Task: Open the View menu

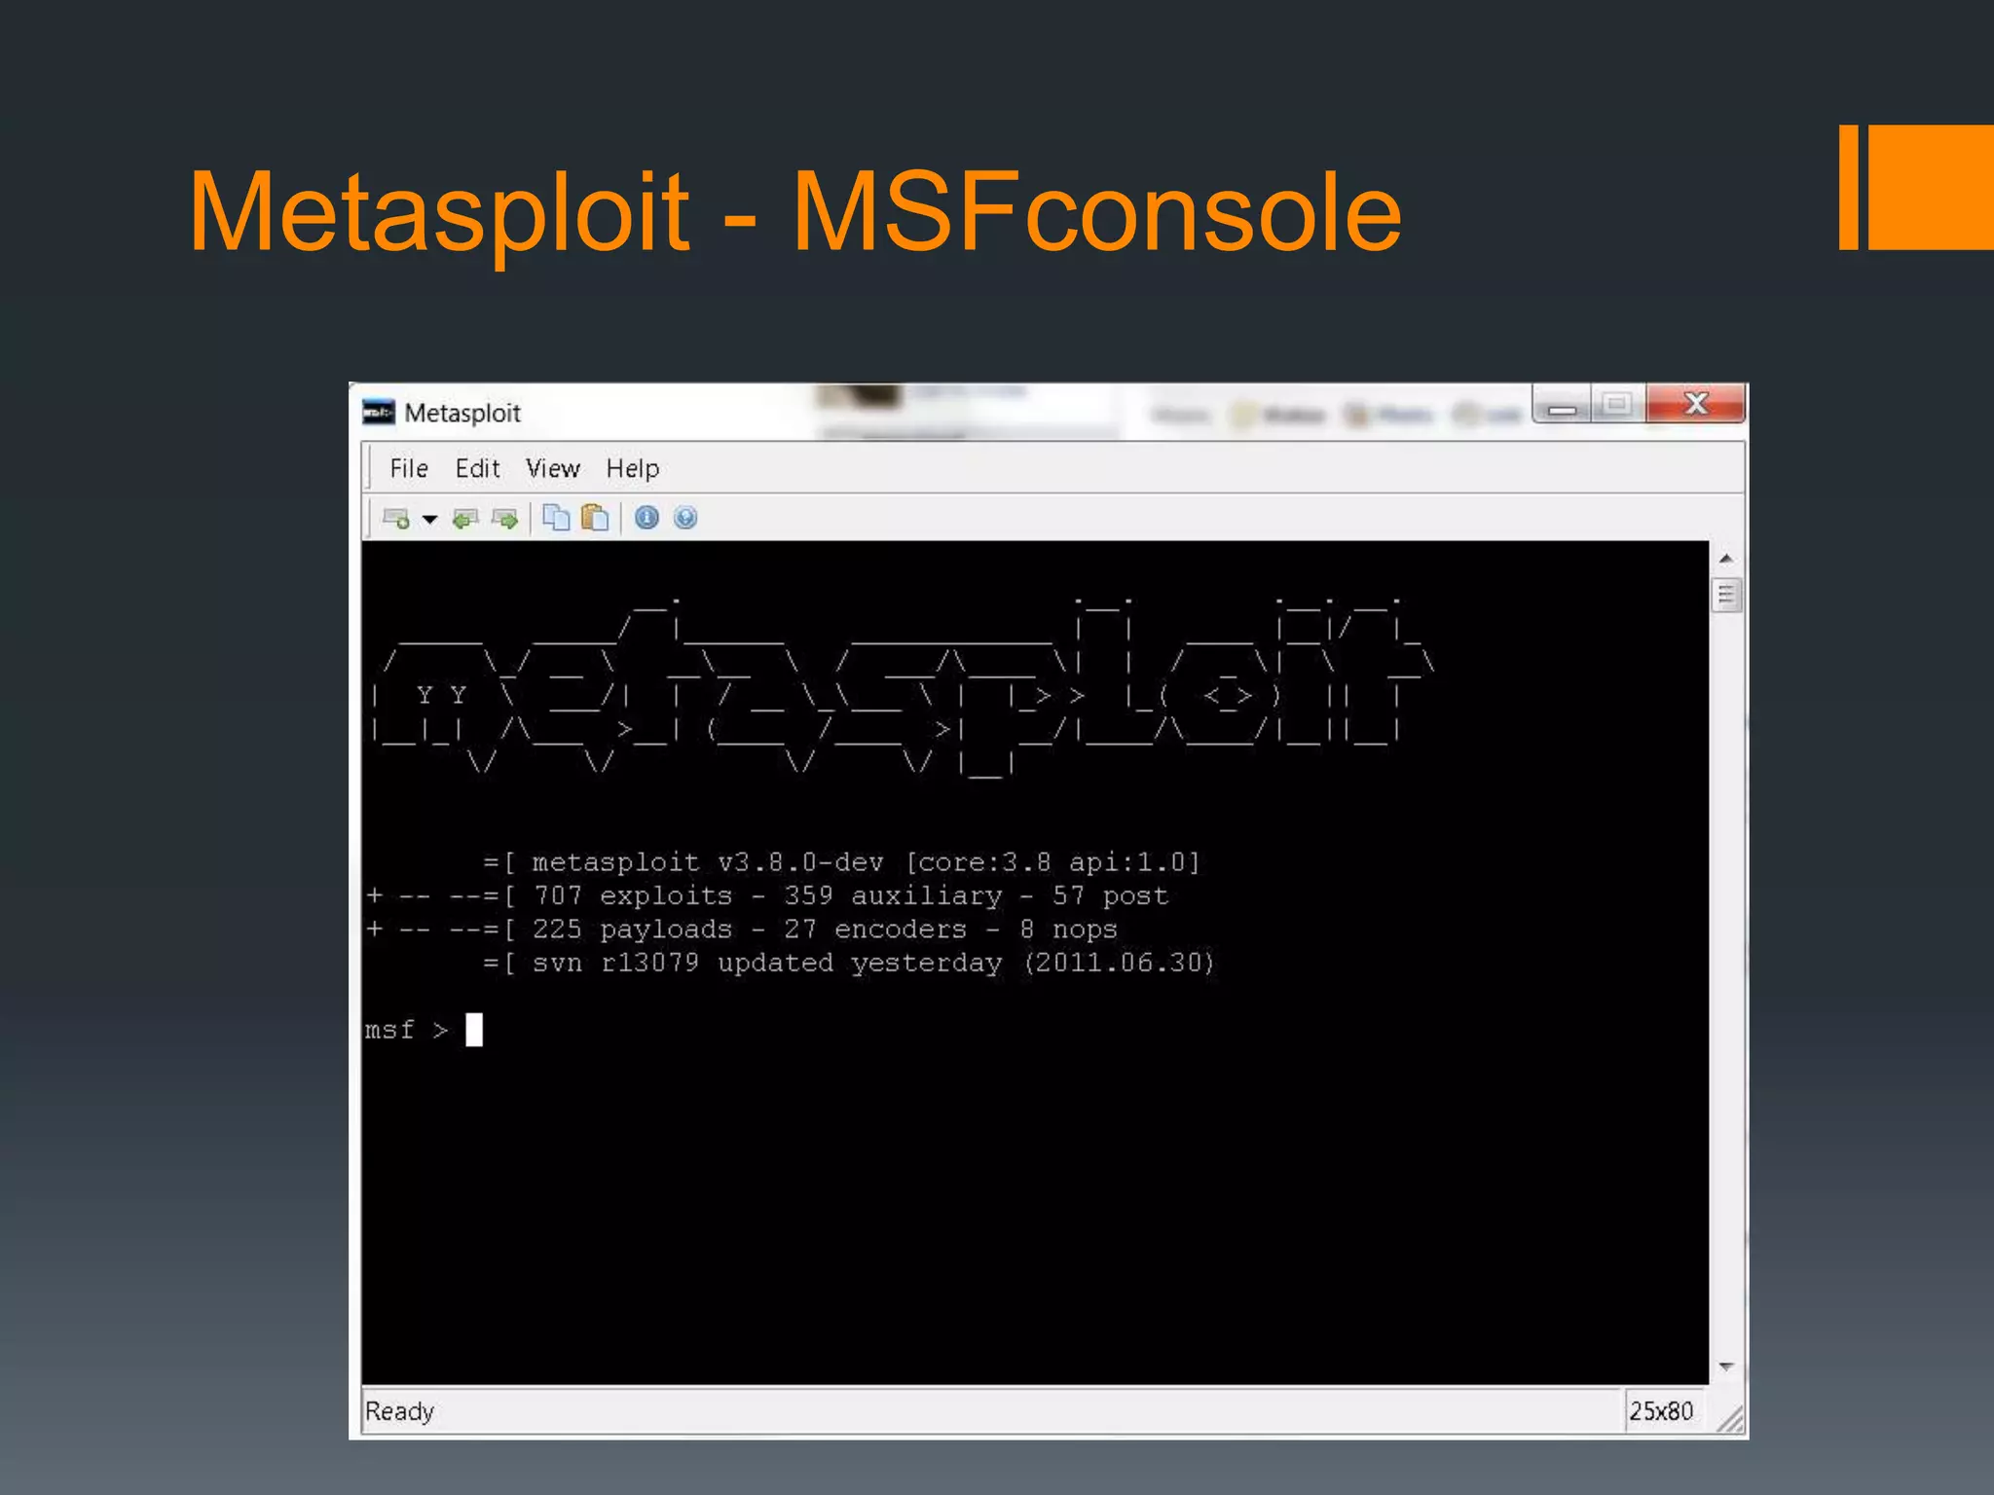Action: tap(552, 469)
